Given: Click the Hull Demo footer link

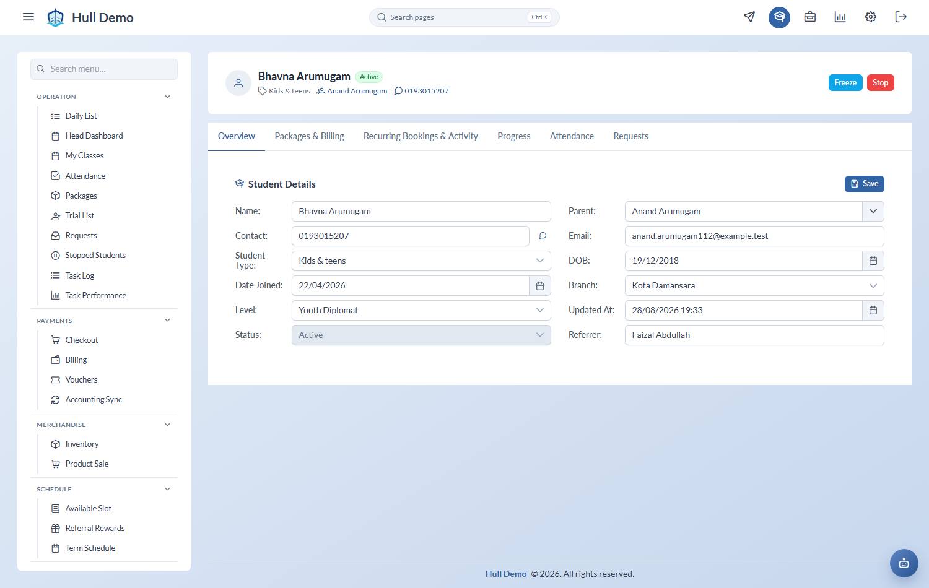Looking at the screenshot, I should point(506,574).
